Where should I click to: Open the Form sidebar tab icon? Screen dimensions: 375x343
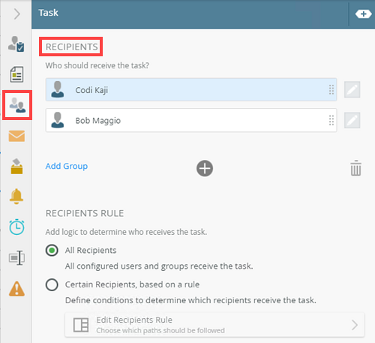[16, 74]
